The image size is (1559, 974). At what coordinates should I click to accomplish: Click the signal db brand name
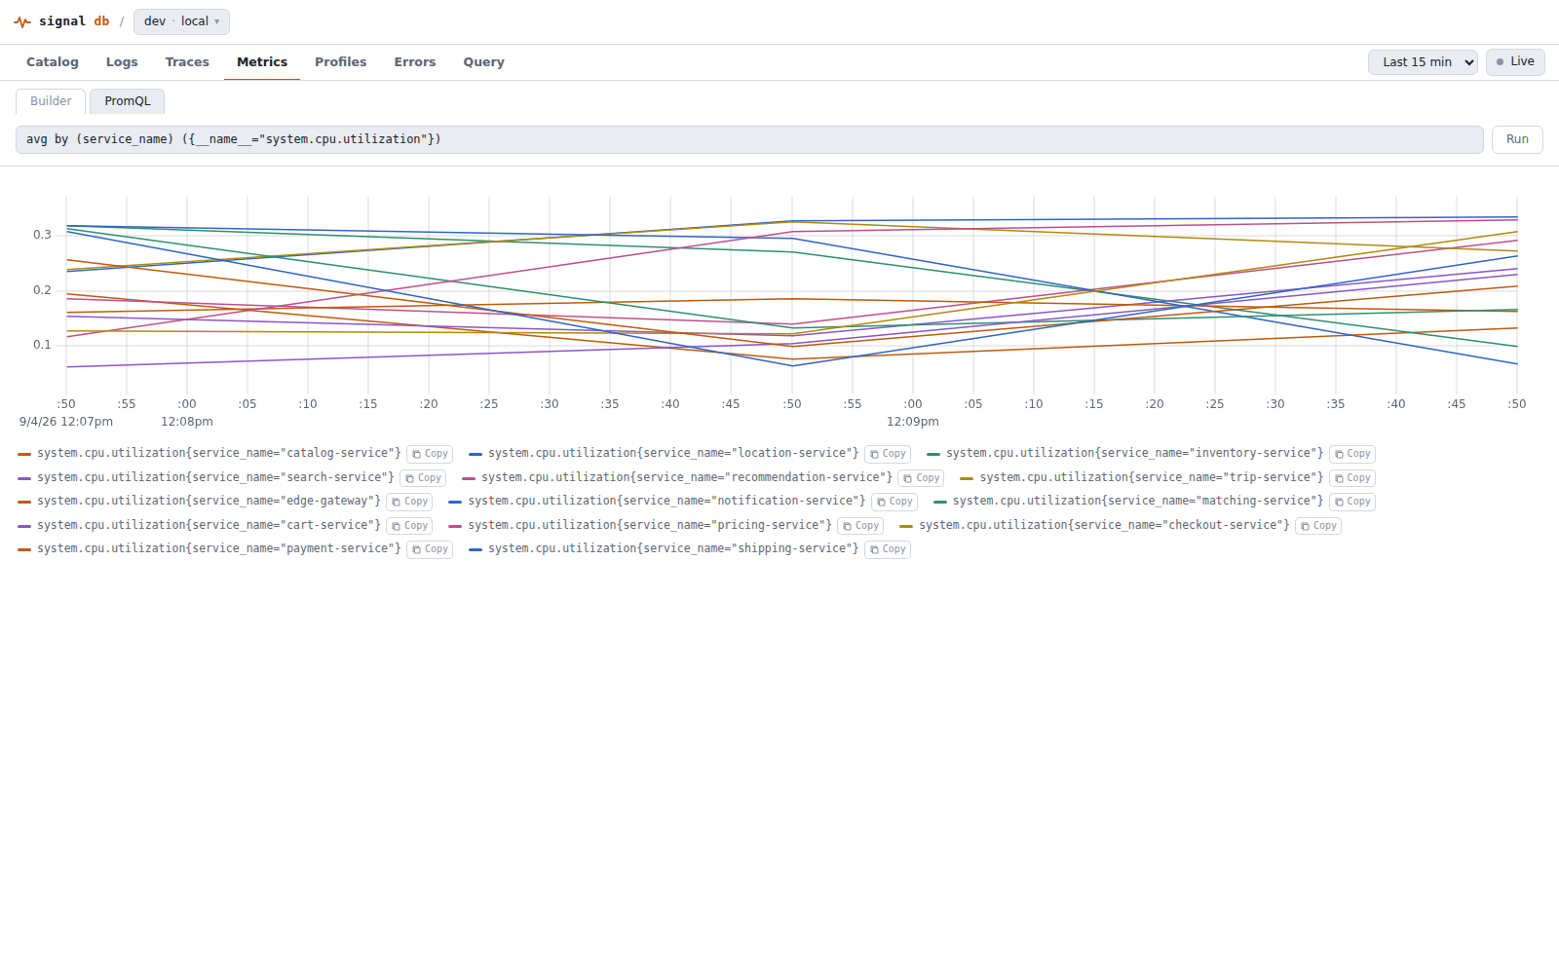[x=74, y=21]
